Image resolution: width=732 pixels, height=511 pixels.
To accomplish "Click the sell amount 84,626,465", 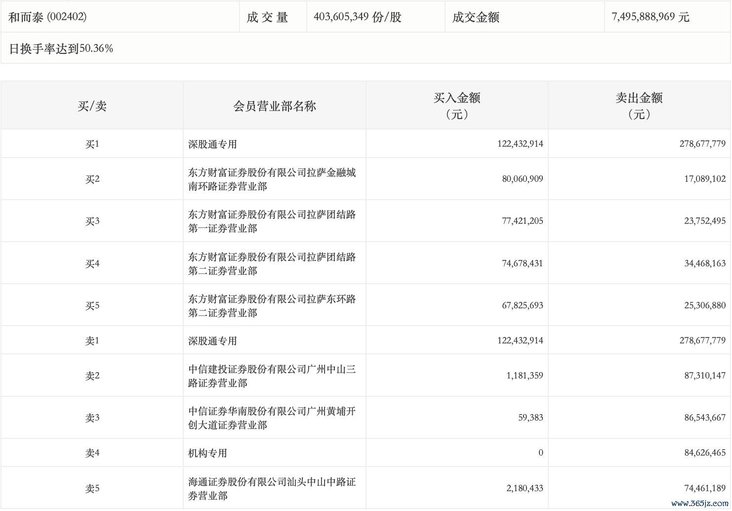I will [705, 453].
